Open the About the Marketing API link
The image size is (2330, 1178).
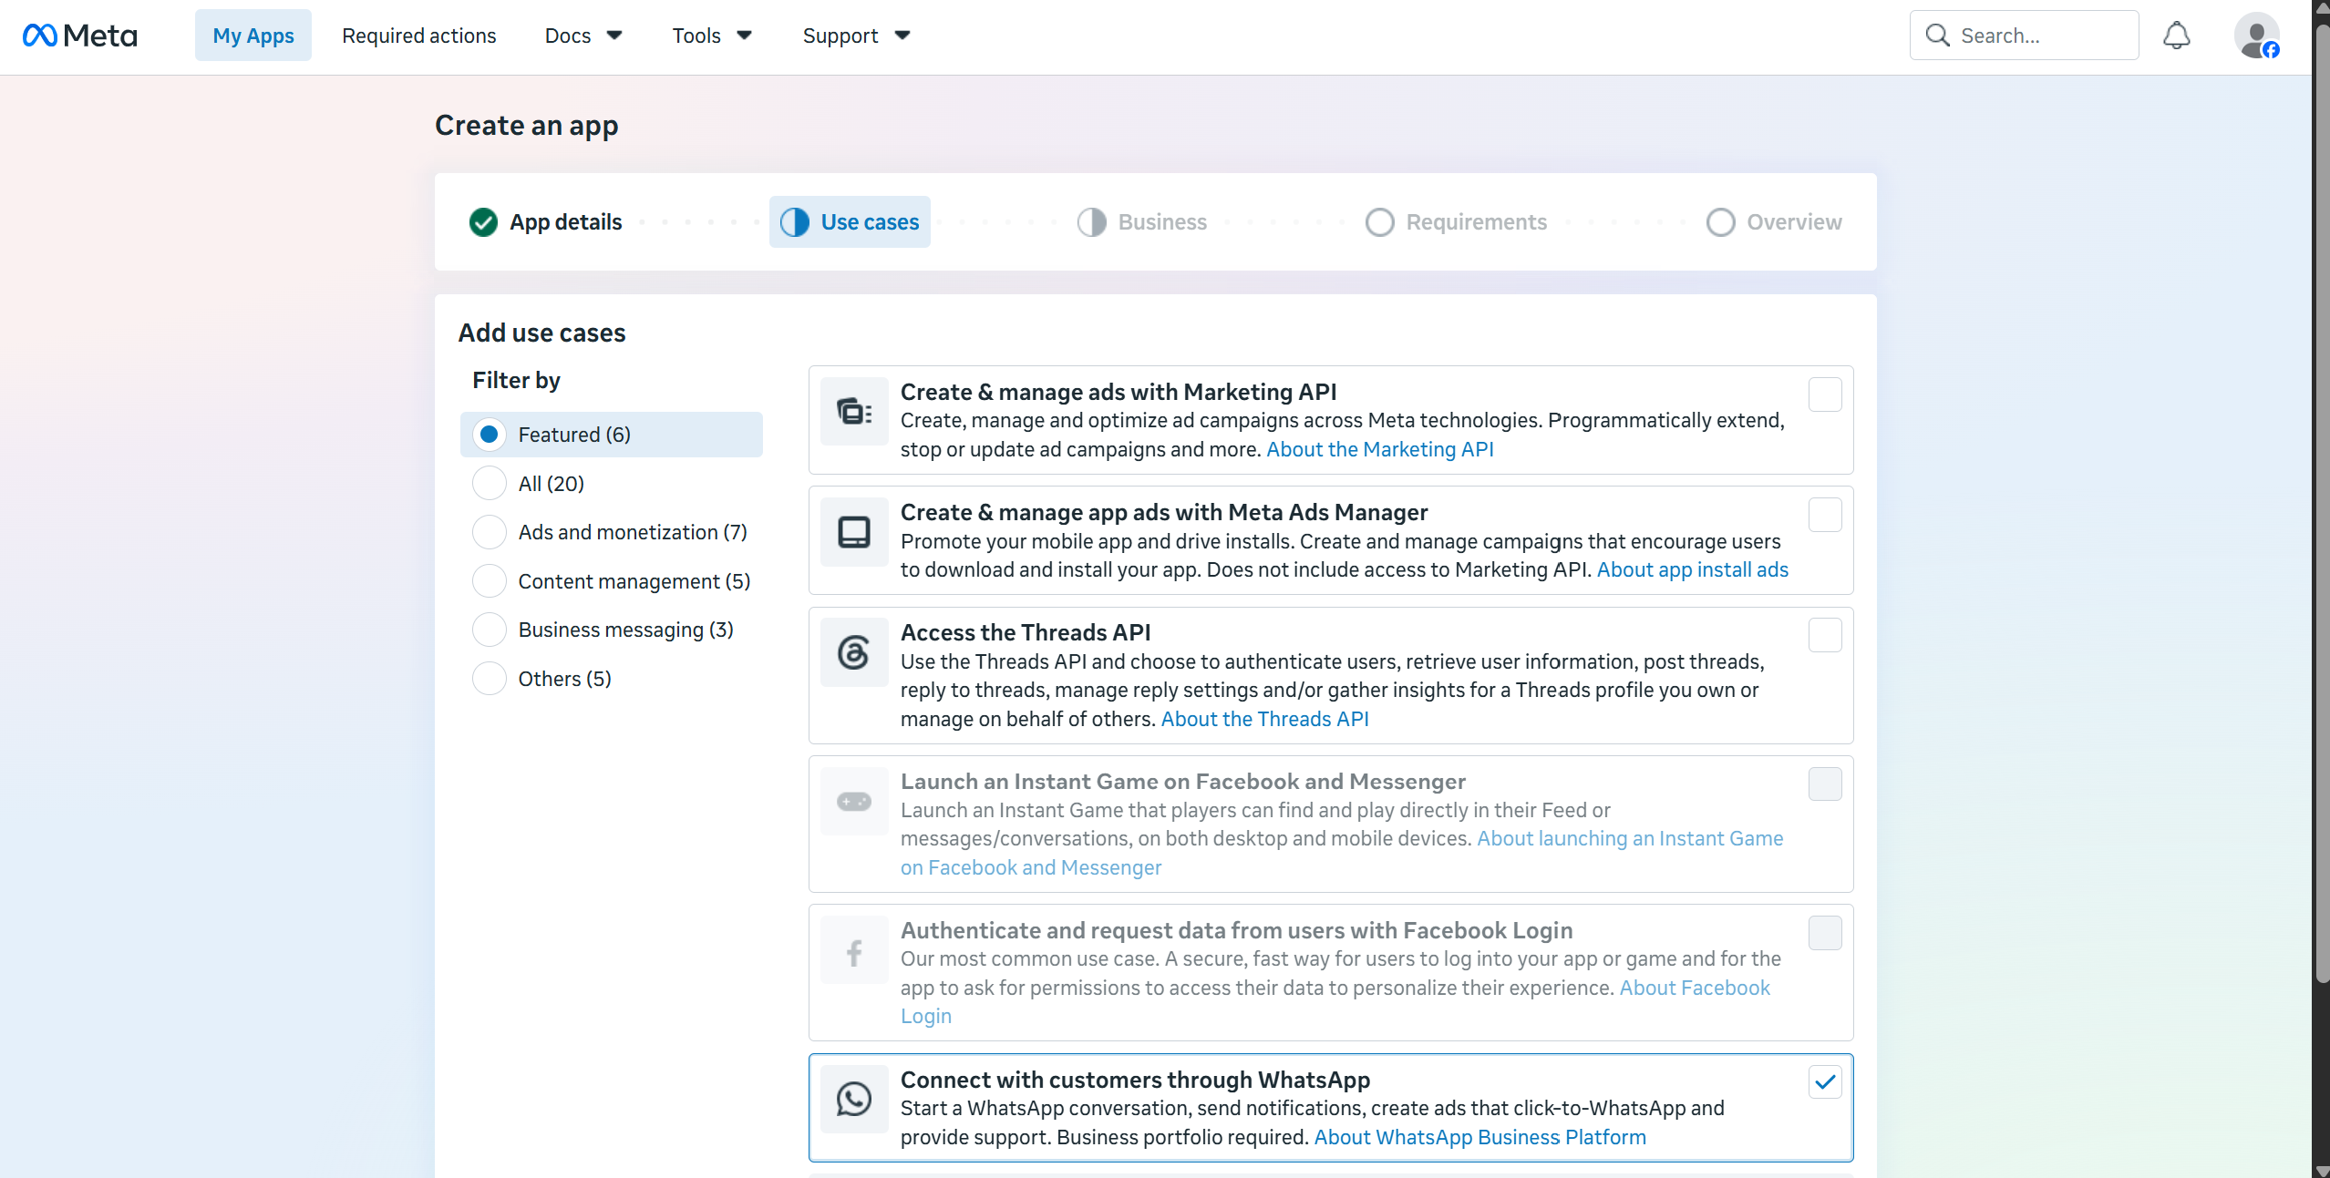coord(1380,449)
